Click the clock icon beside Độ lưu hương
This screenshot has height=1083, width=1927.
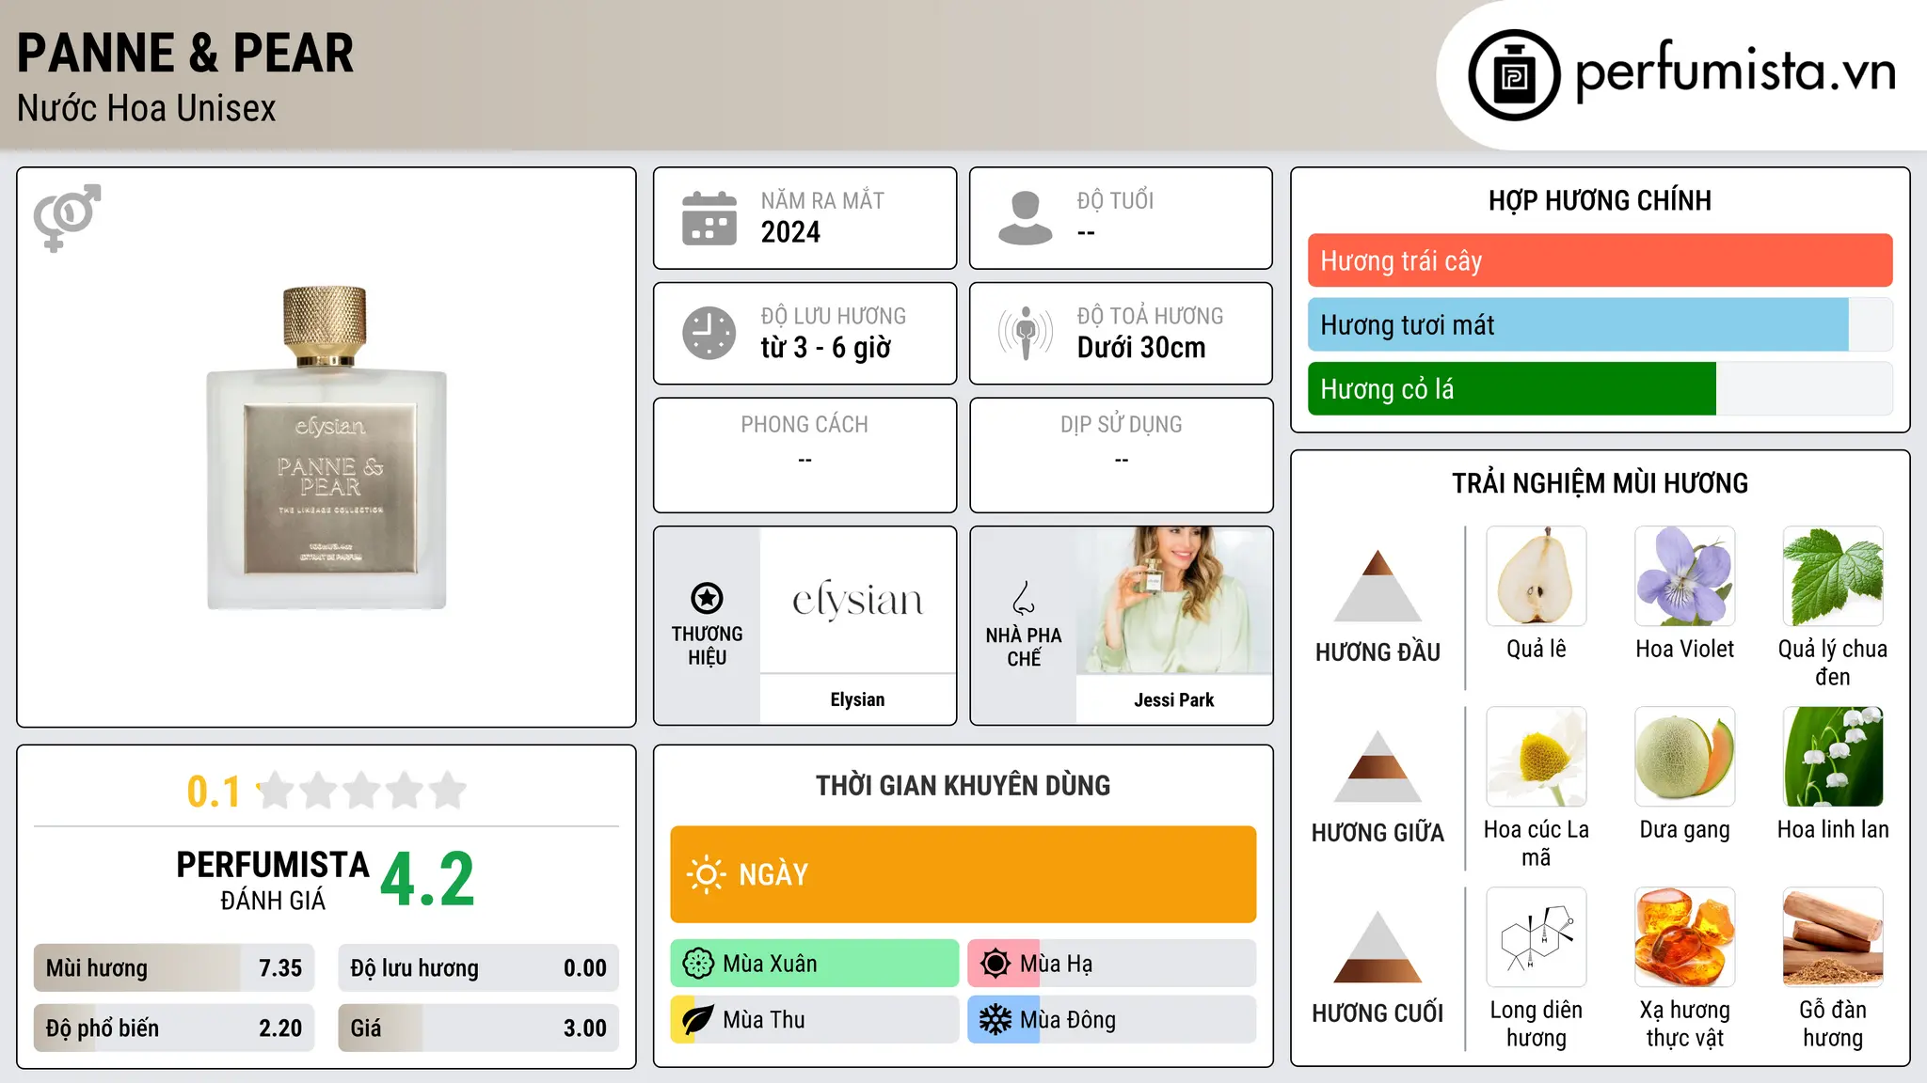pos(709,333)
